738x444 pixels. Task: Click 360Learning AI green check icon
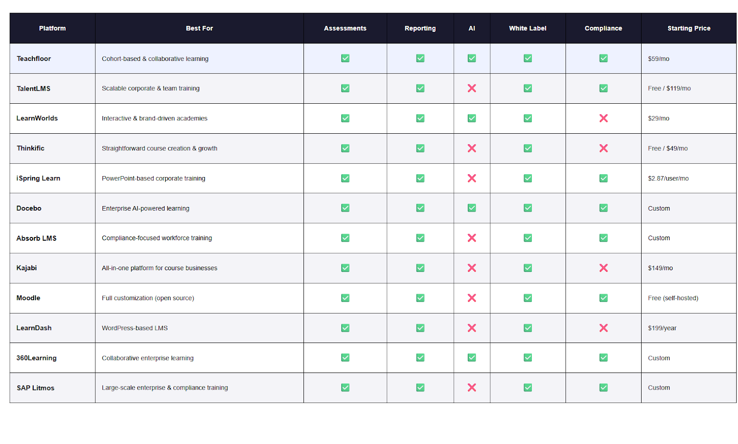(471, 357)
